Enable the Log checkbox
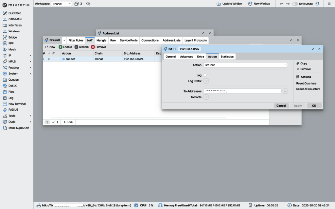This screenshot has width=335, height=209. tap(205, 75)
